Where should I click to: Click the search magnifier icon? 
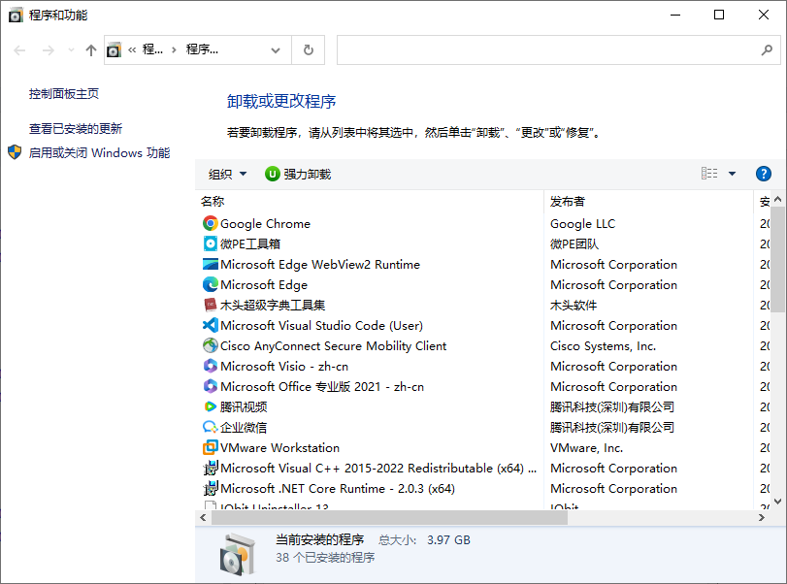pyautogui.click(x=767, y=50)
